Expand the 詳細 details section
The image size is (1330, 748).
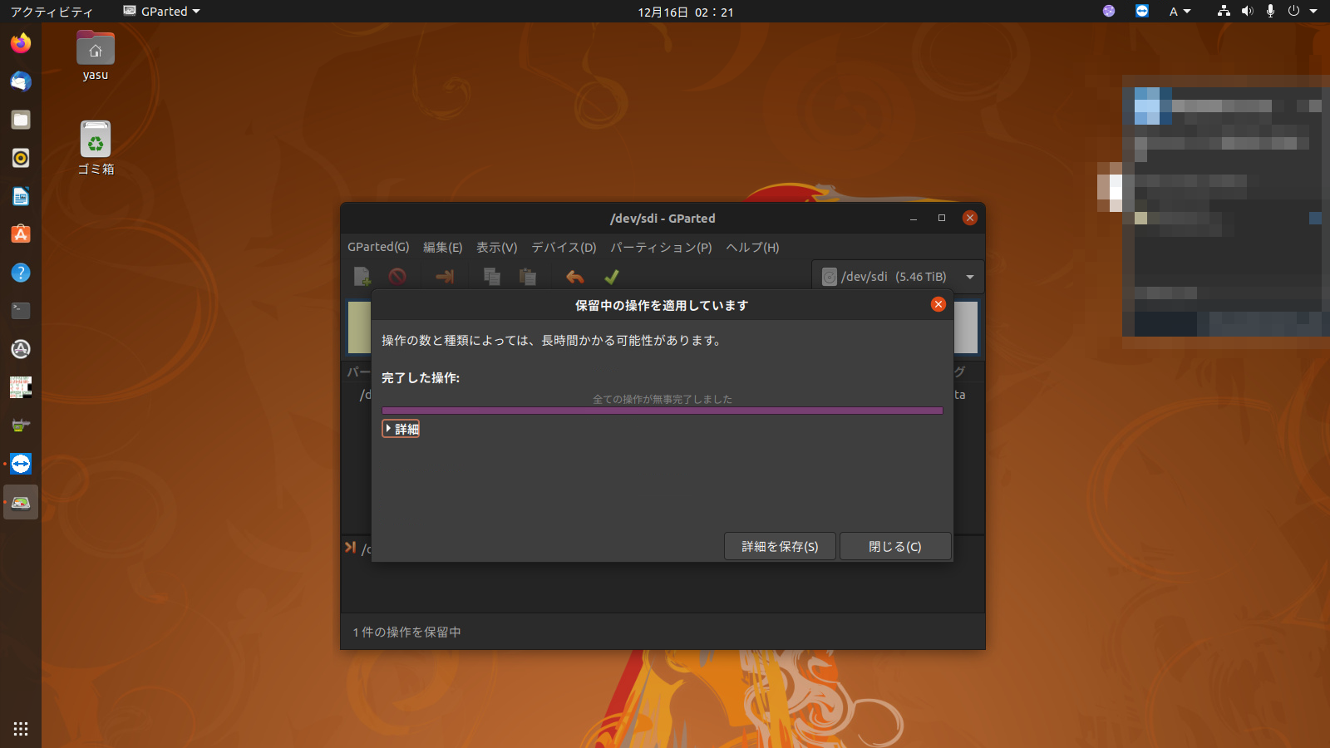(x=401, y=429)
